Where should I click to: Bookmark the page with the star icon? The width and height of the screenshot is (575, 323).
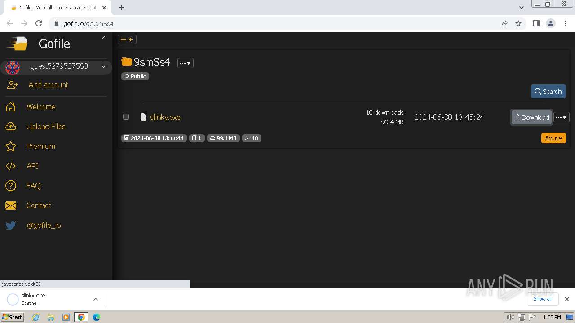coord(518,23)
